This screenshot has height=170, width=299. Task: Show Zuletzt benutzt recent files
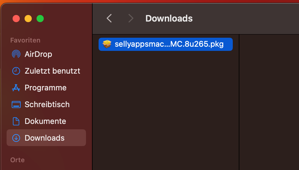click(52, 71)
